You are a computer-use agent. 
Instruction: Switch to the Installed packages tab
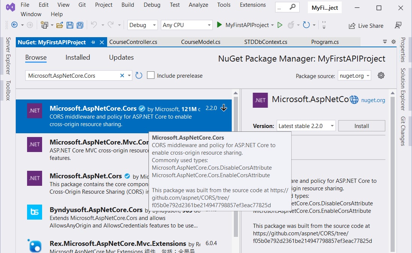(x=78, y=57)
